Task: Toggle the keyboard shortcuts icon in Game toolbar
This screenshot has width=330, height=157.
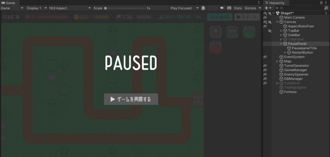Action: point(229,8)
